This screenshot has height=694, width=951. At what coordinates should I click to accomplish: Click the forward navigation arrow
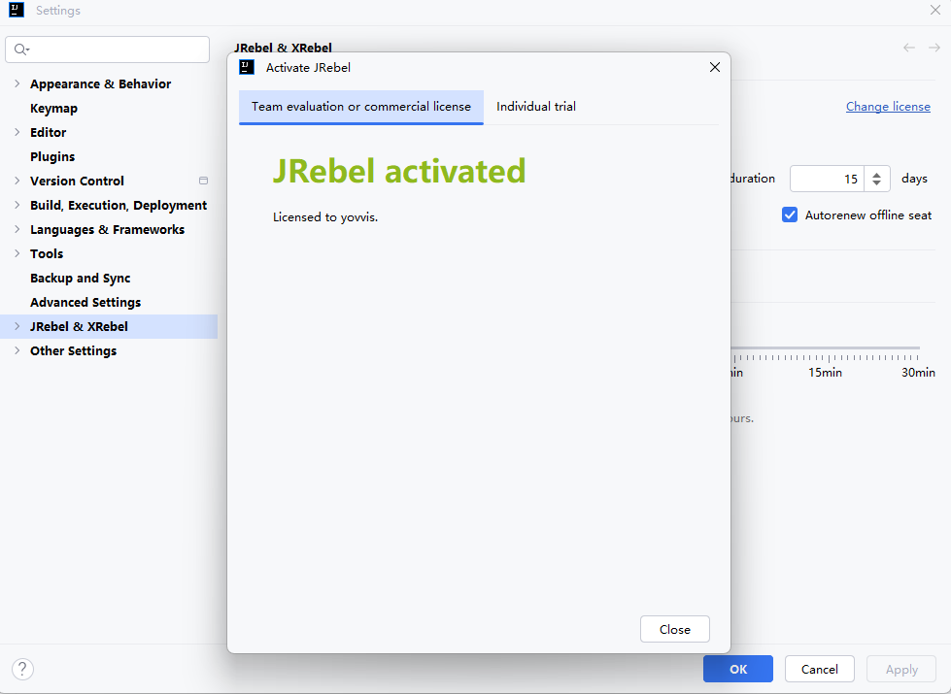point(934,48)
